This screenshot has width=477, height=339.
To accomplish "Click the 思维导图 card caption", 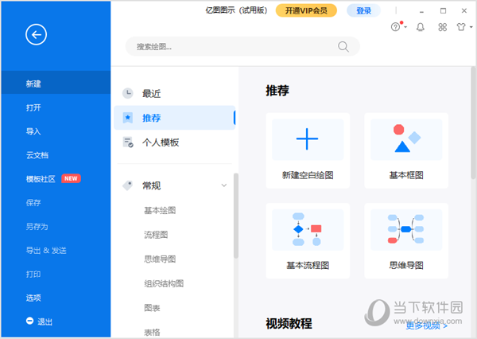I will point(406,265).
